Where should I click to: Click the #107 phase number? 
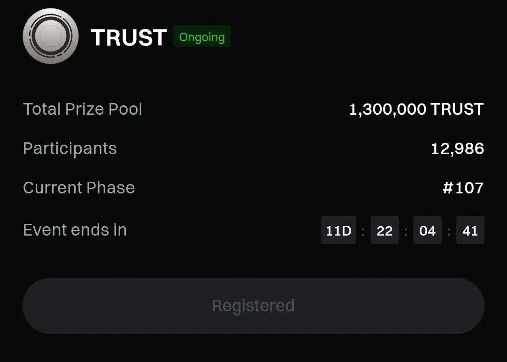click(463, 188)
